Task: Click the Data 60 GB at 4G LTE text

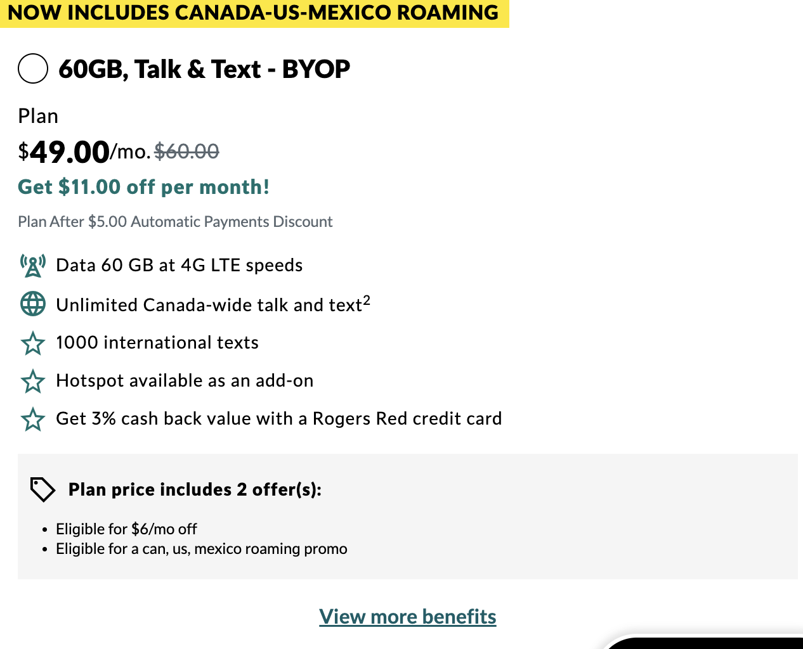Action: pos(180,265)
